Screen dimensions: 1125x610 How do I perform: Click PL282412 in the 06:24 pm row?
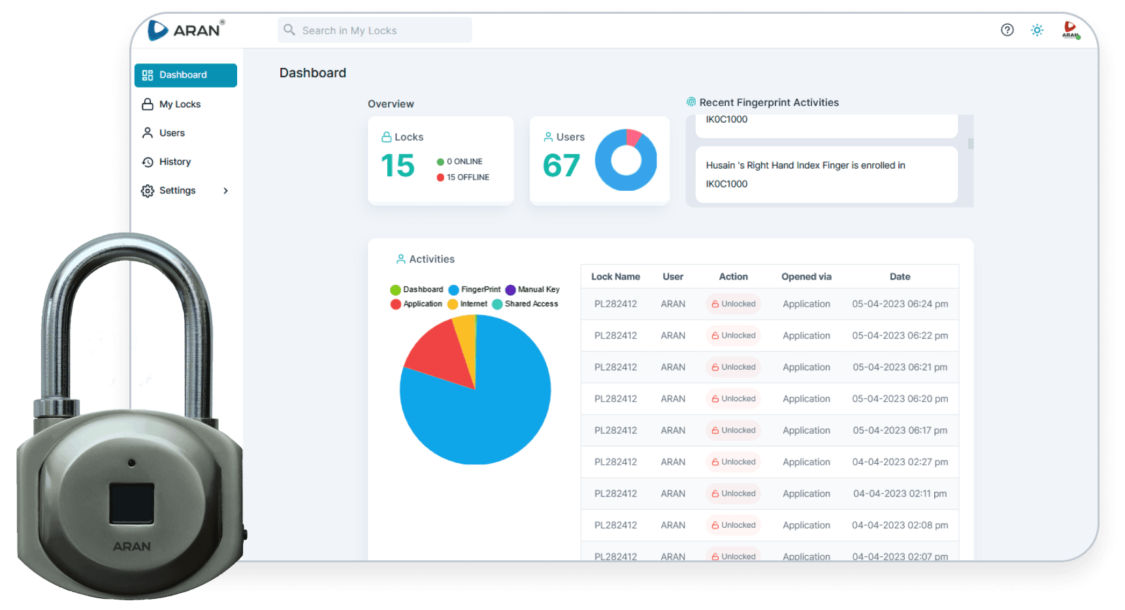click(615, 304)
